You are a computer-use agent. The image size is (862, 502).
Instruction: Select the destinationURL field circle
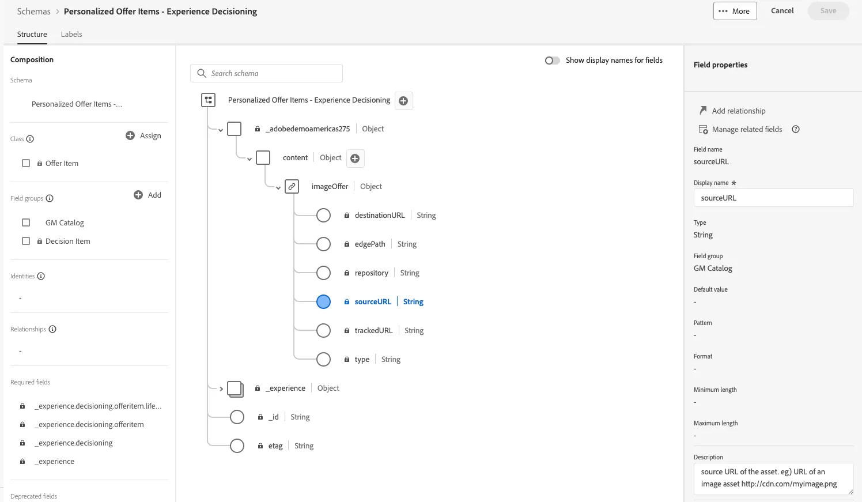[x=324, y=216]
